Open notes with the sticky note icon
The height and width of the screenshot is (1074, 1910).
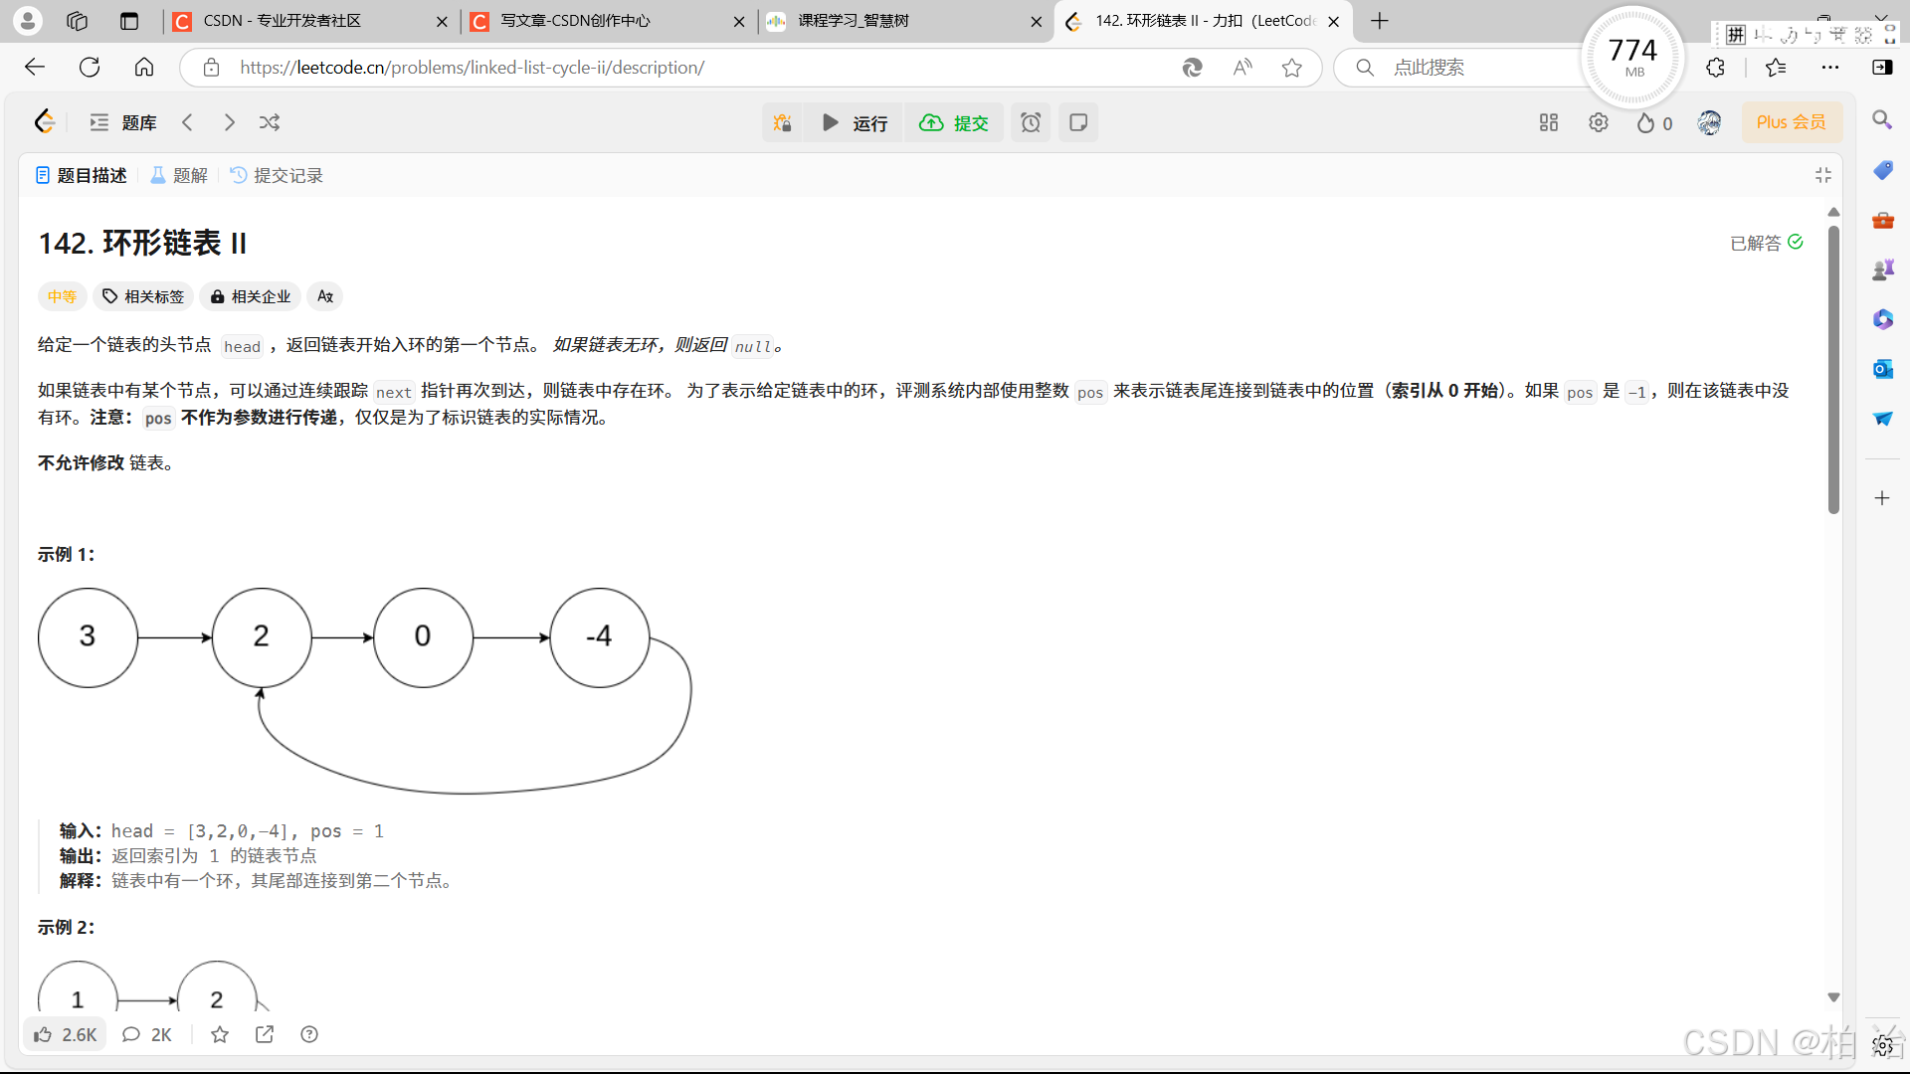point(1078,122)
